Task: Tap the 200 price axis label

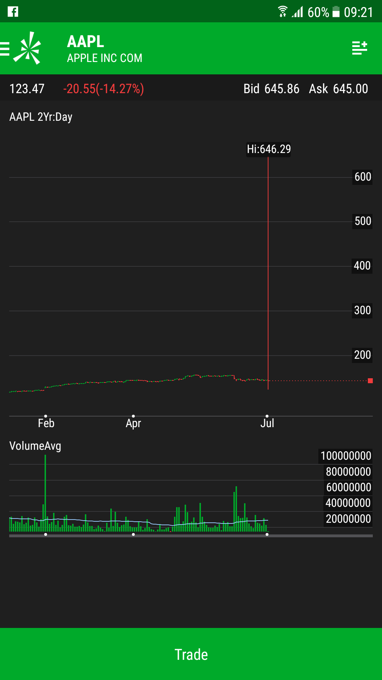Action: (363, 355)
